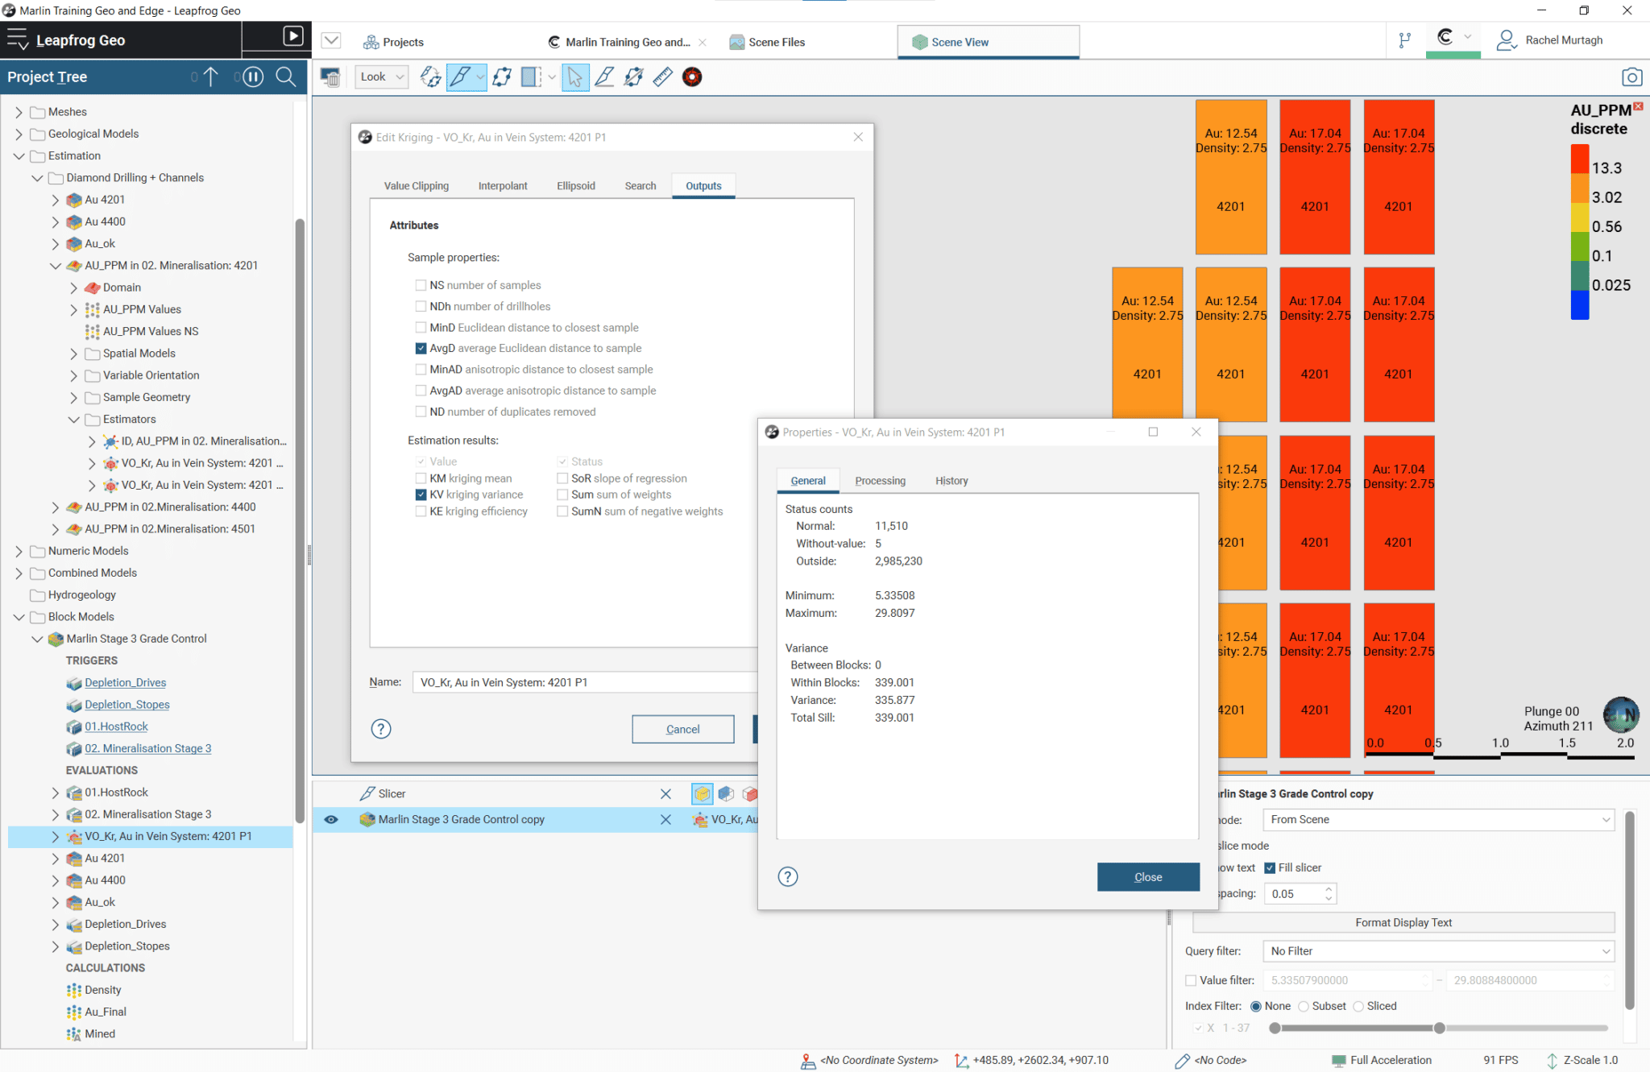Click the blue swatch in AU_PPM legend
This screenshot has height=1072, width=1650.
click(1579, 305)
